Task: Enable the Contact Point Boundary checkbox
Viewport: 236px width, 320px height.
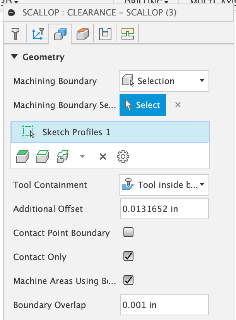Action: click(128, 232)
